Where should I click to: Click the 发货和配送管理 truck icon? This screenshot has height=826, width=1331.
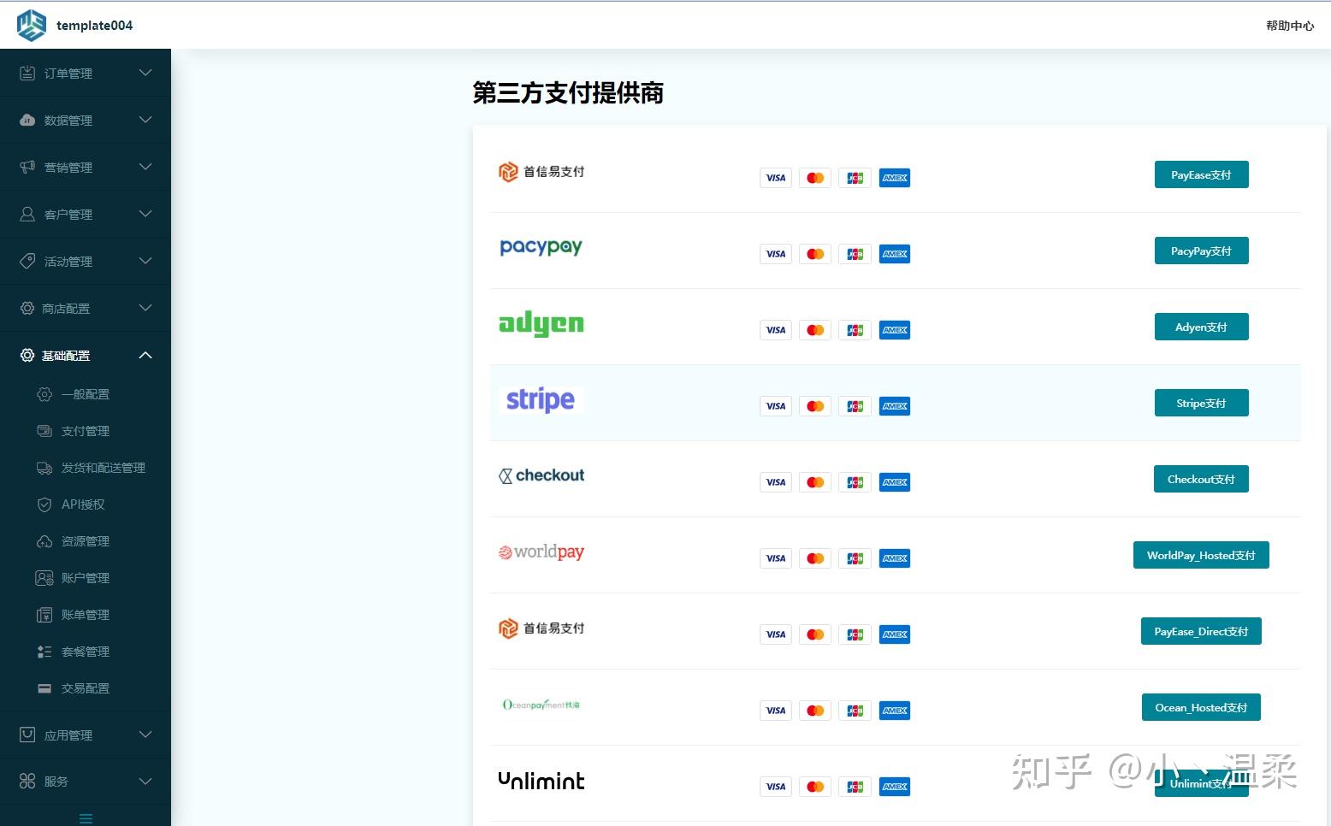pos(44,468)
